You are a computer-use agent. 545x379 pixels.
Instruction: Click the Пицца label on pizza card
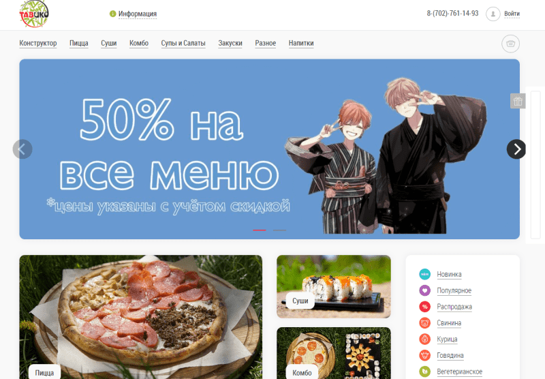coord(44,372)
